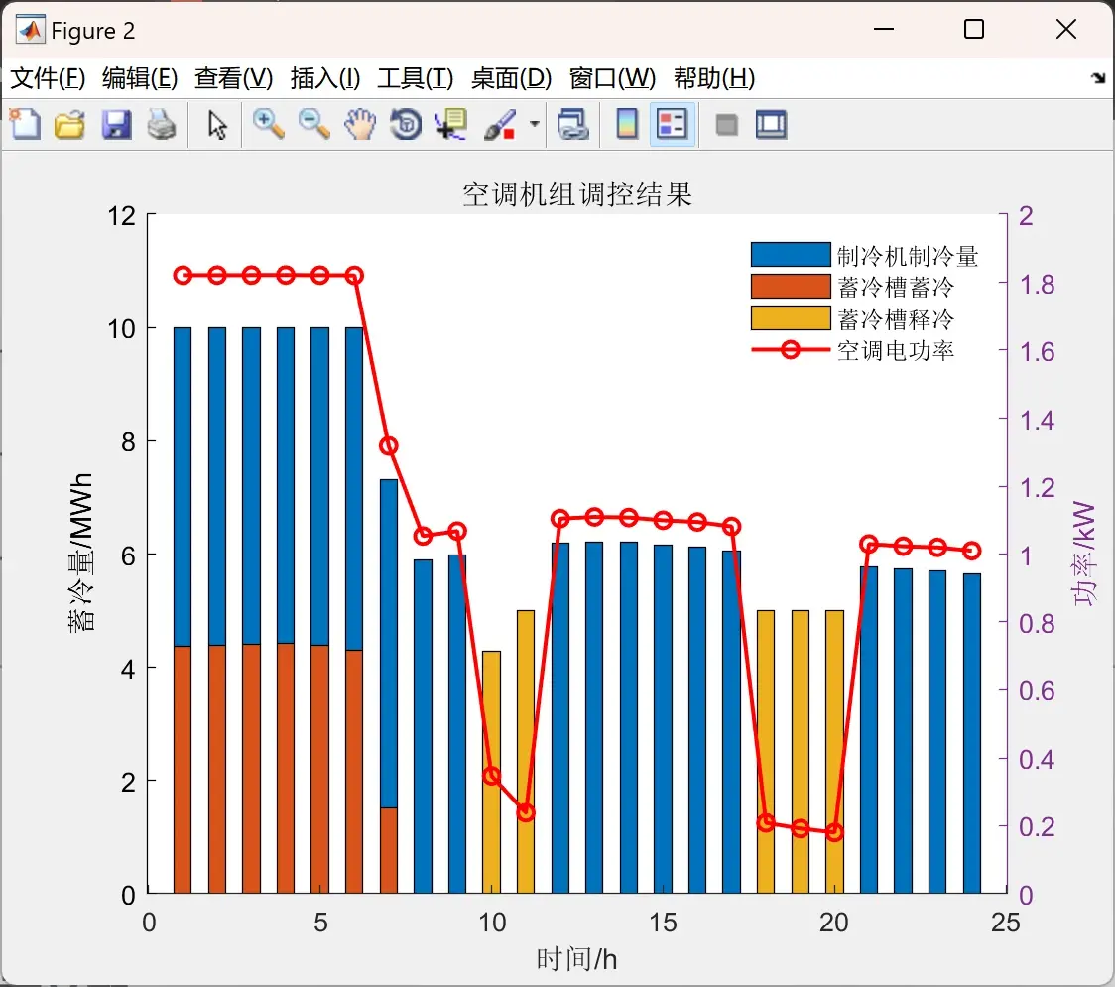
Task: Click the chart title 空调机组调控结果
Action: [x=576, y=194]
